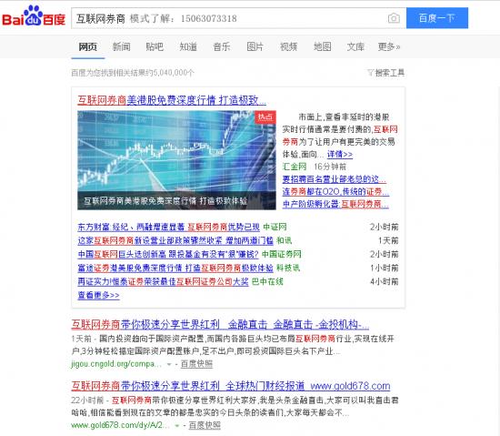Open the 要招聘百名营业部老总 link
This screenshot has width=500, height=436.
pyautogui.click(x=335, y=179)
